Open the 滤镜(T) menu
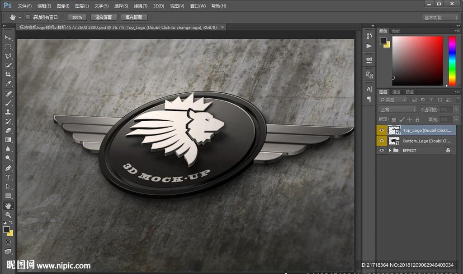The width and height of the screenshot is (463, 274). point(140,6)
